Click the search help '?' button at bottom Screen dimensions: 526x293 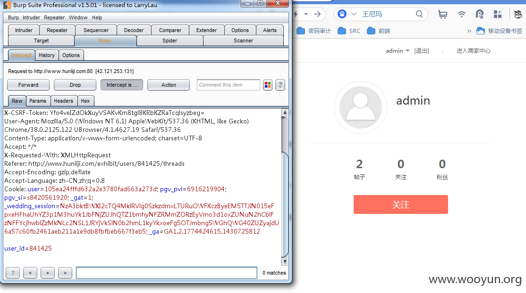pyautogui.click(x=13, y=273)
